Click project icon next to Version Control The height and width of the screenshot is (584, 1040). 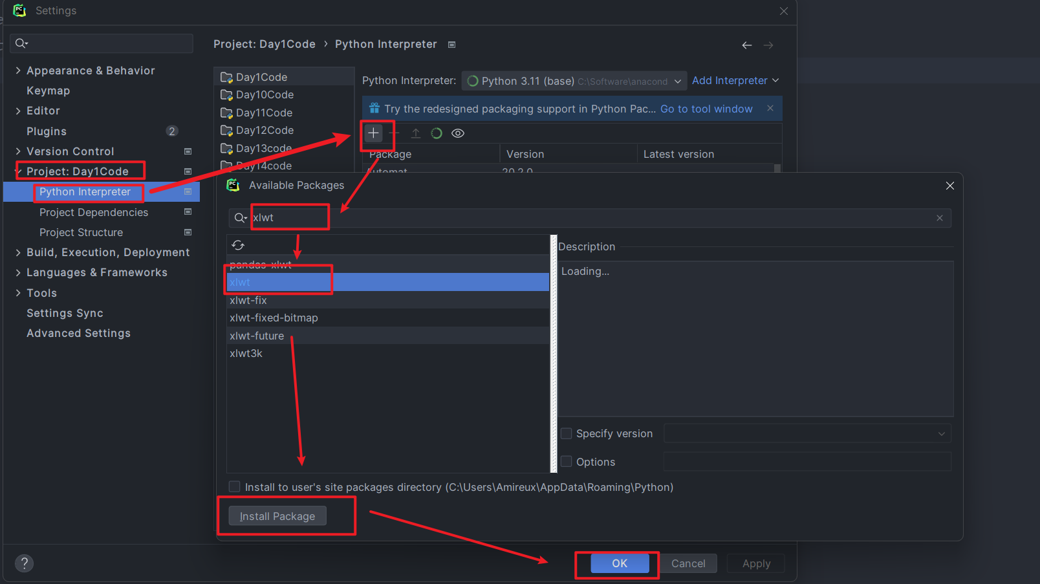click(188, 151)
